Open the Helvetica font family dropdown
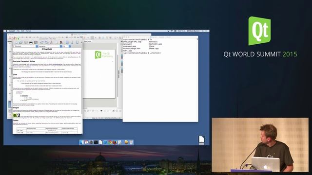Viewport: 312px width, 175px height. 50,46
